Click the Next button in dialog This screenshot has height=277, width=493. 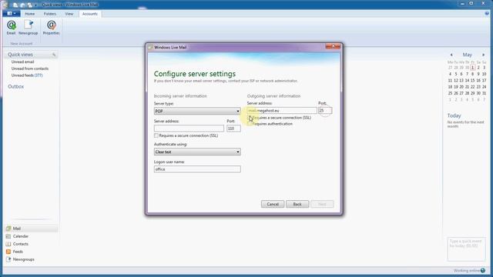point(322,204)
